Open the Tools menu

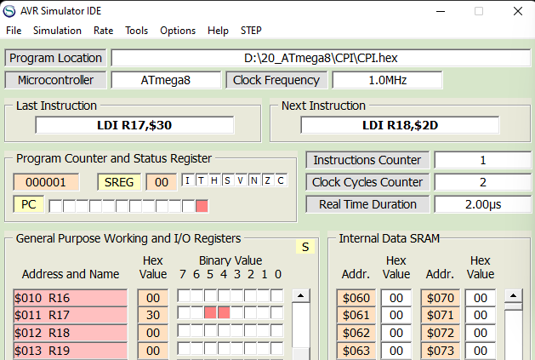pos(136,31)
